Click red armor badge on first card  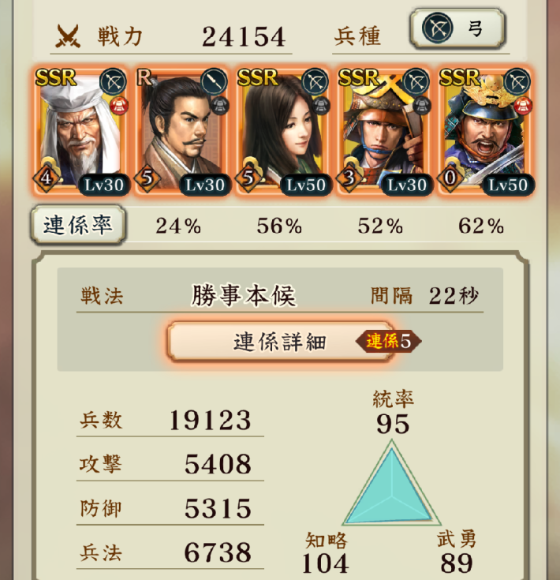(x=118, y=106)
